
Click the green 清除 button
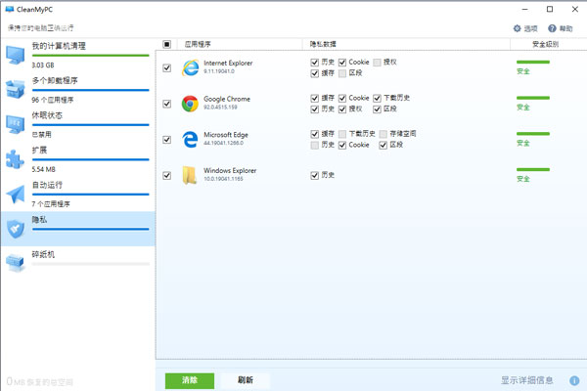click(x=190, y=380)
